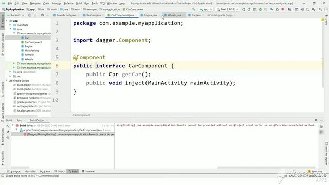Toggle the Project tool window side button
The width and height of the screenshot is (329, 185).
(x=3, y=22)
